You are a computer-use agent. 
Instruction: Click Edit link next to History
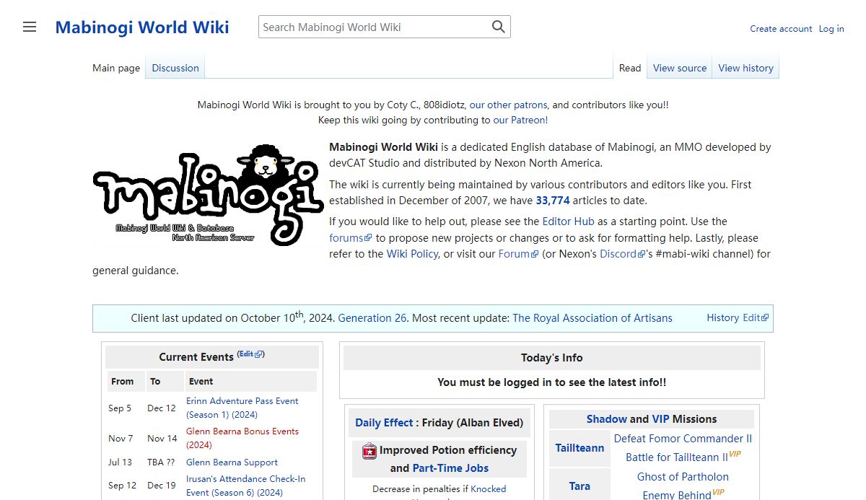756,318
